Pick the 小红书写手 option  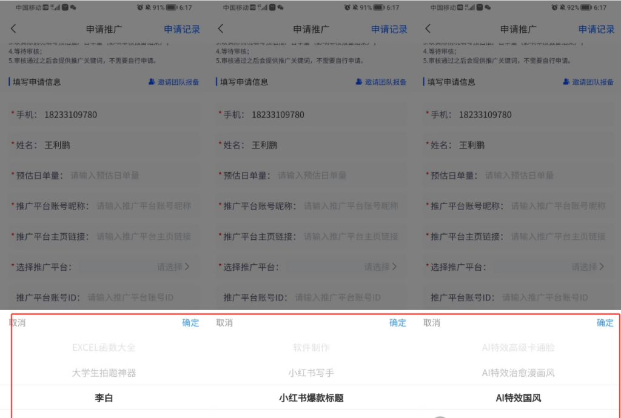click(x=310, y=373)
